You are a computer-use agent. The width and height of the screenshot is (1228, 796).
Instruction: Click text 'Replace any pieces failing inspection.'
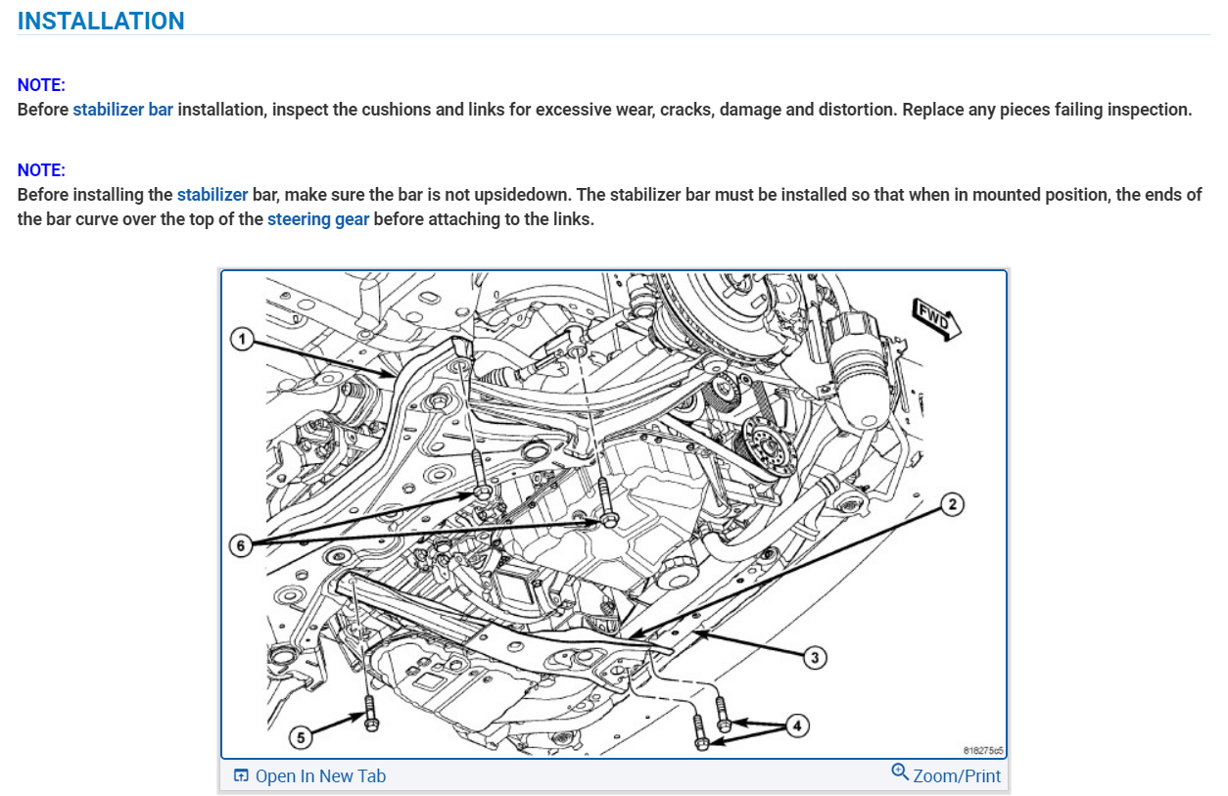[1047, 110]
